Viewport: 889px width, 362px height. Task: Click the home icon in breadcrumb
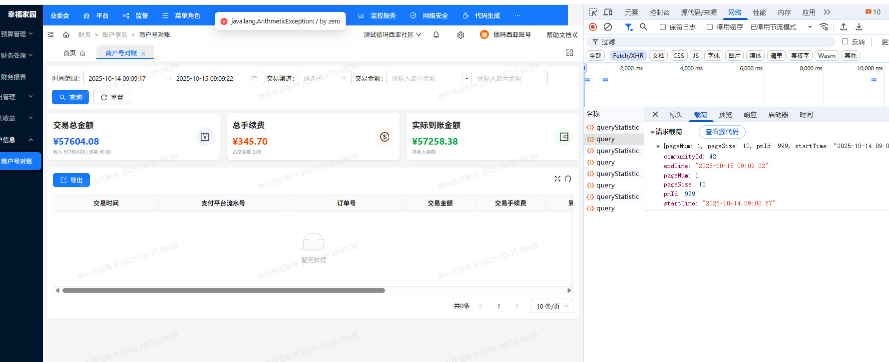[66, 35]
